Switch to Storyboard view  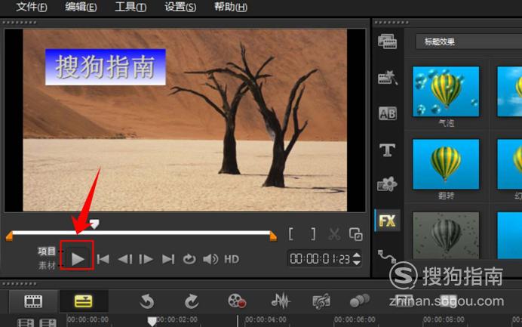(x=33, y=301)
